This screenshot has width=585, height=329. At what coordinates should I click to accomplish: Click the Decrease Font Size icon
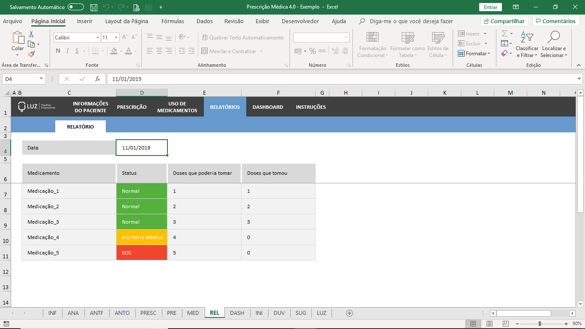pos(134,38)
